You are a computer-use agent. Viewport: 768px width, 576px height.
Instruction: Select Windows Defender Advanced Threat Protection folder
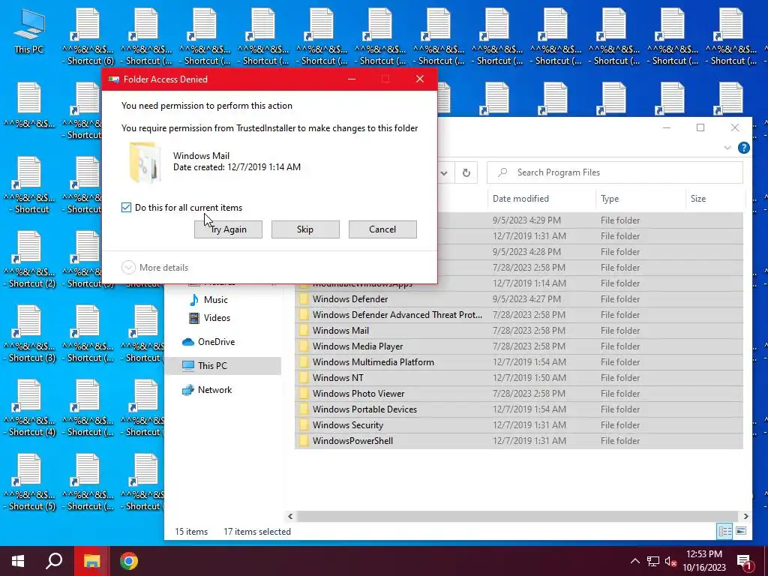click(x=519, y=315)
